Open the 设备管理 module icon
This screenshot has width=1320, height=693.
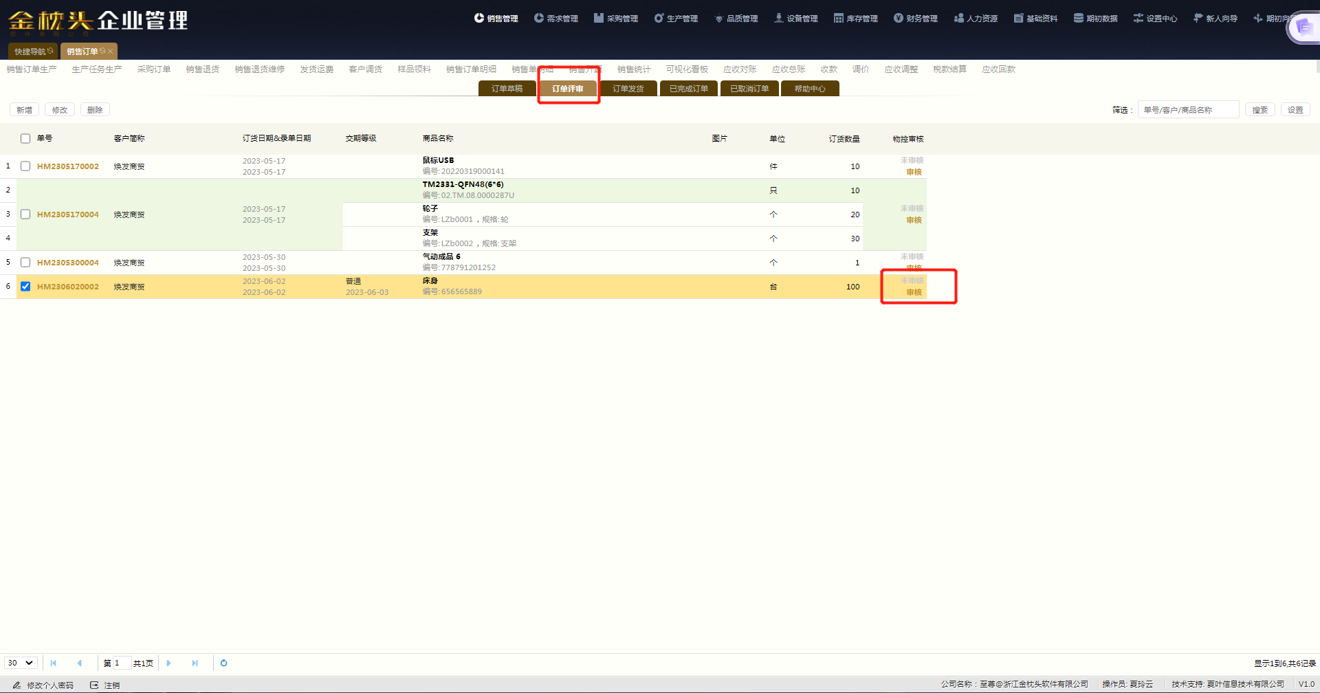pyautogui.click(x=779, y=18)
